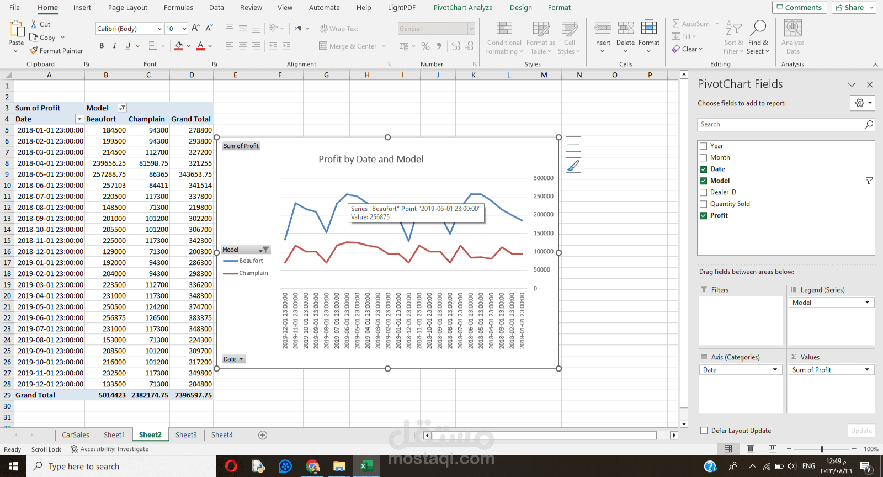Activate Format Painter brush

pos(56,51)
